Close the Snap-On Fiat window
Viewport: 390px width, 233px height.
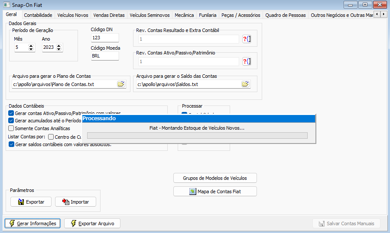380,5
